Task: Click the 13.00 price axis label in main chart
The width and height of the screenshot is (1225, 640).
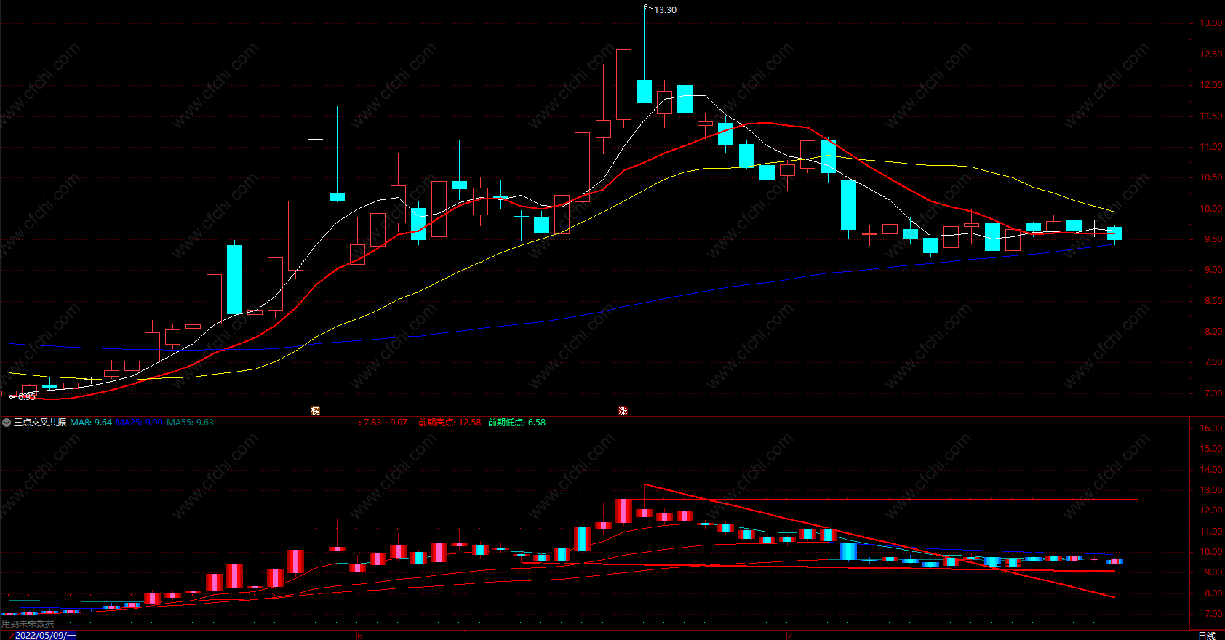Action: 1211,23
